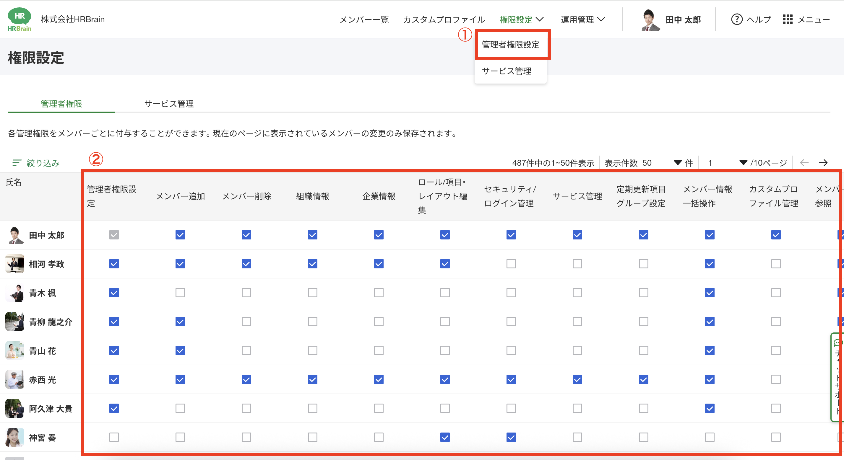
Task: Open the grid menu icon
Action: pyautogui.click(x=787, y=19)
